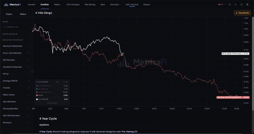Toggle the G4 Ayı series in legend
The height and width of the screenshot is (134, 254).
click(52, 95)
